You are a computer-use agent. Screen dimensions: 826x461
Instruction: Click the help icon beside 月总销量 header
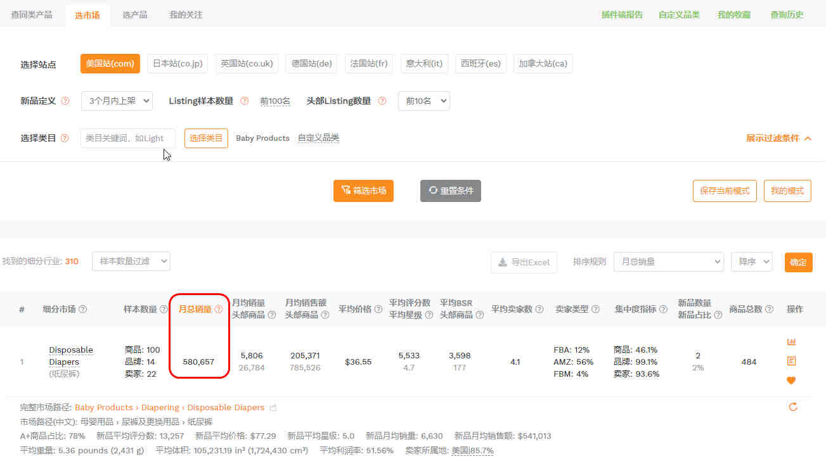pos(219,309)
